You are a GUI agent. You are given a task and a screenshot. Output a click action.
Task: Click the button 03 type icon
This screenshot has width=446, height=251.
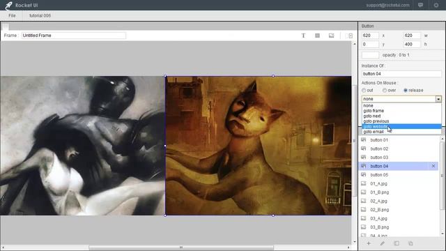coord(364,157)
